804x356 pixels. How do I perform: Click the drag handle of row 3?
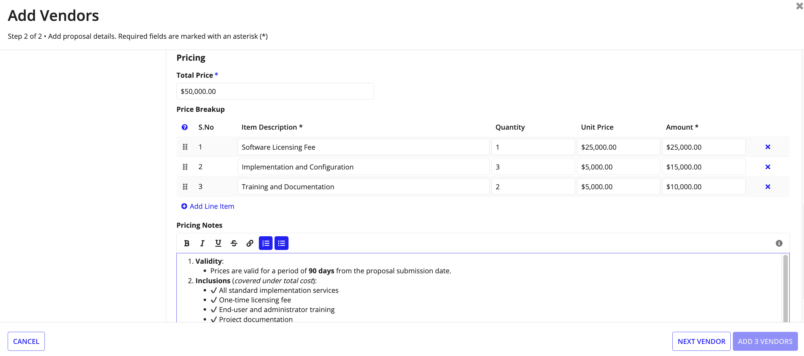[x=185, y=187]
